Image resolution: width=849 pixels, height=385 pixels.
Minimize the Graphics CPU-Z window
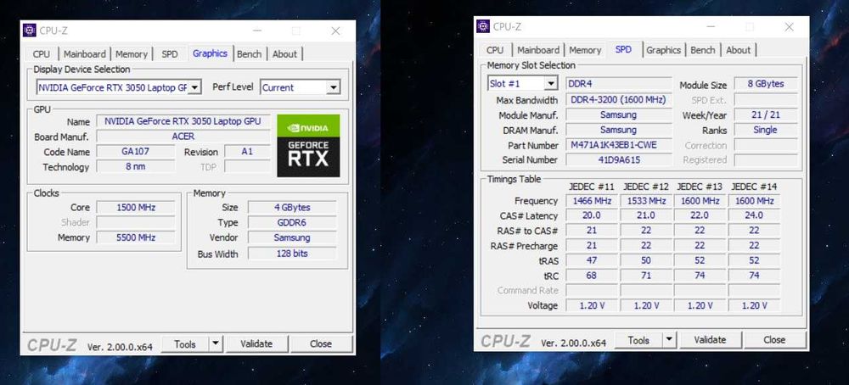coord(256,31)
